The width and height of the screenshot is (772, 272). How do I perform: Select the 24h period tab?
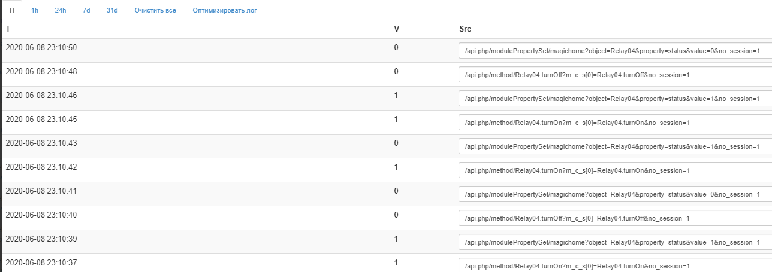click(x=60, y=11)
